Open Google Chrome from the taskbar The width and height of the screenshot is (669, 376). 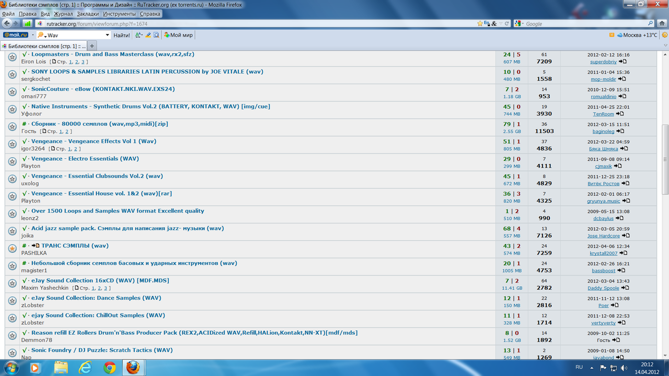pyautogui.click(x=109, y=368)
